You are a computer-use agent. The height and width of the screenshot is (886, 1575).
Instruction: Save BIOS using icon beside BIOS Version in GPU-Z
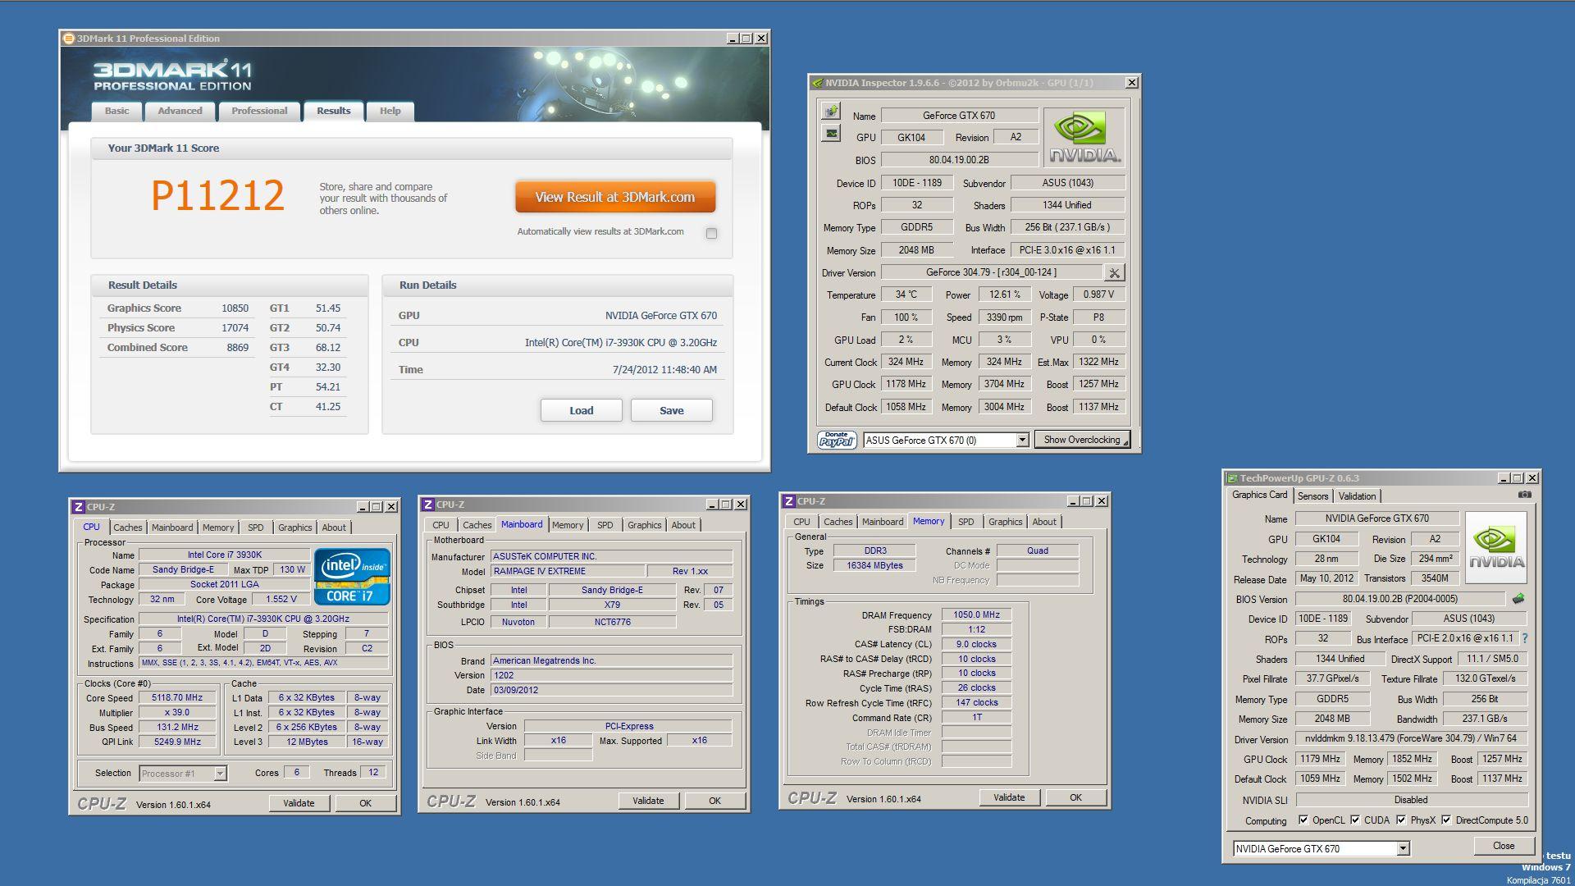click(x=1518, y=599)
